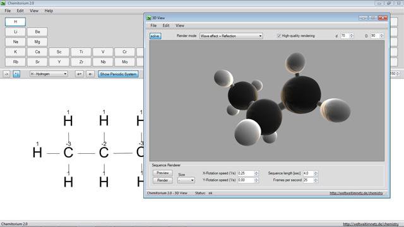
Task: Select the V element button
Action: (x=103, y=52)
